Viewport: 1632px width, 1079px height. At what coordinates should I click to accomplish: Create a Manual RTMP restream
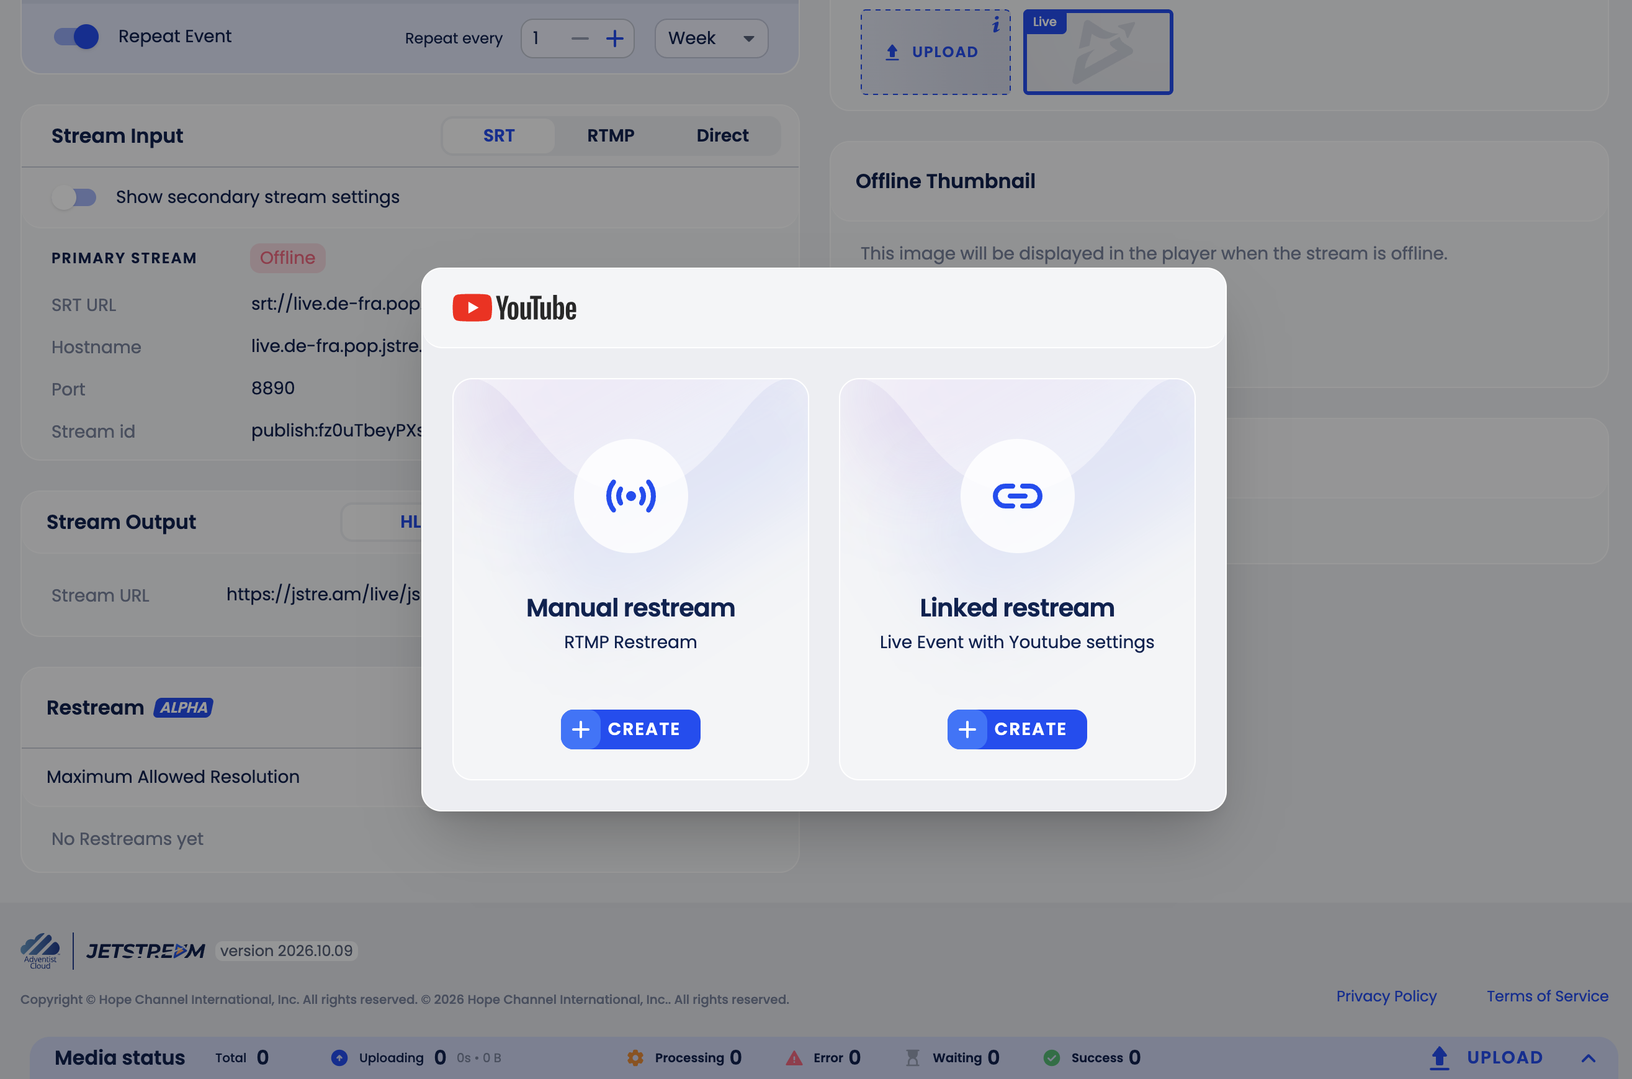[x=630, y=729]
